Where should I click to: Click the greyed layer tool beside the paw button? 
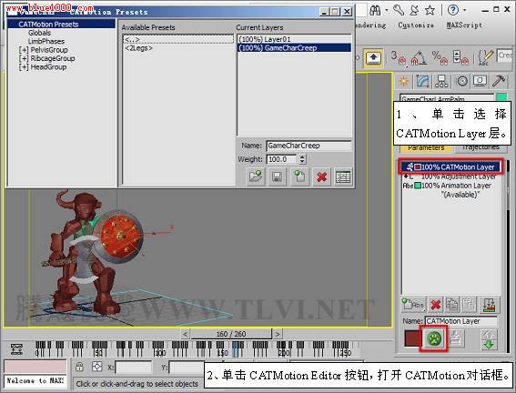456,338
